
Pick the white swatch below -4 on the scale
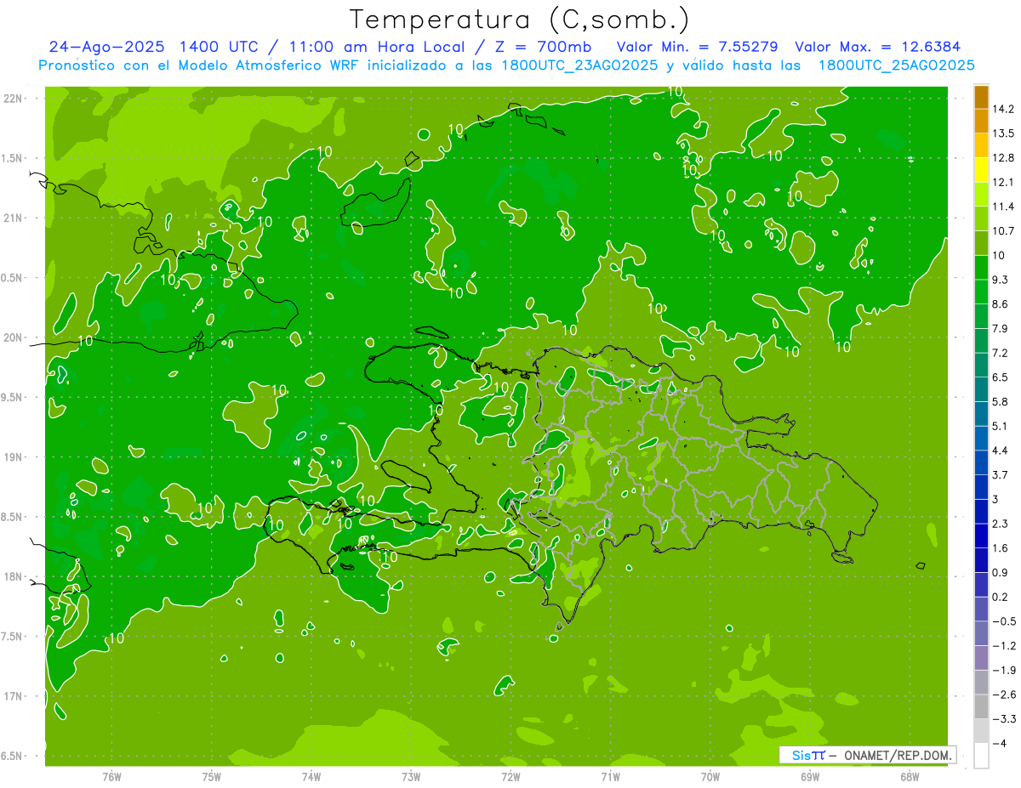(981, 756)
